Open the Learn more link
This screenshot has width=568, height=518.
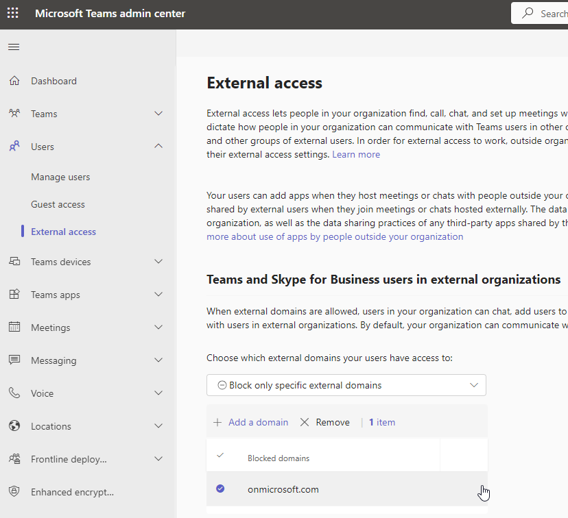(x=356, y=155)
